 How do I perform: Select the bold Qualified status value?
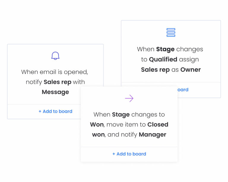point(163,60)
